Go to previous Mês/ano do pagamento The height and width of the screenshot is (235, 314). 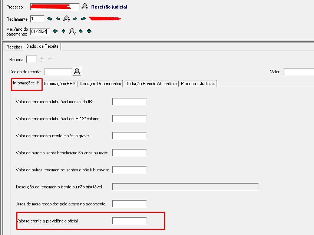tap(63, 31)
